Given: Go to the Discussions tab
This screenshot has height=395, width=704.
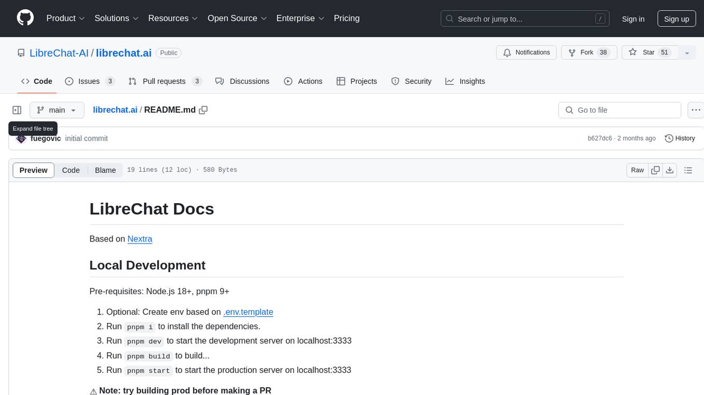Looking at the screenshot, I should click(242, 81).
